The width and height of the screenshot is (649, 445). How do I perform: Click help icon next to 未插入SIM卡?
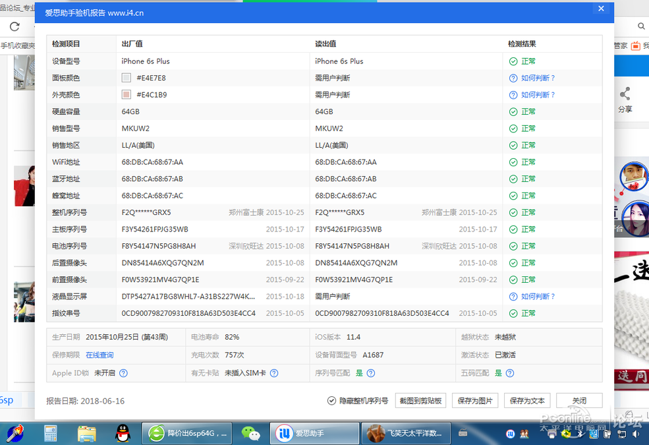tap(274, 373)
